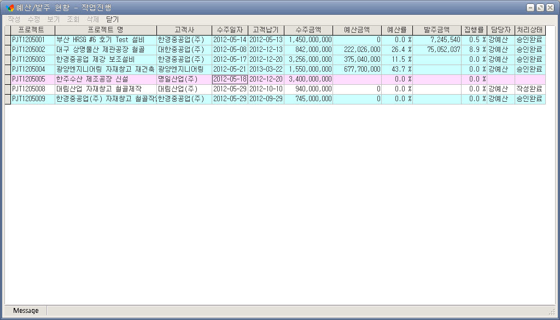Click purchase amount 75,052,037

pos(437,50)
